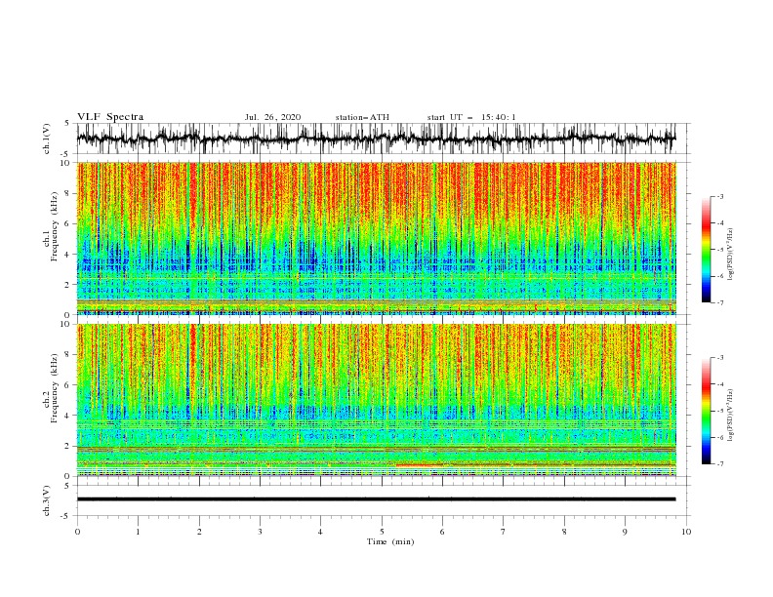Click the "ch.1(V)" waveform axis label
The height and width of the screenshot is (597, 773).
(46, 139)
